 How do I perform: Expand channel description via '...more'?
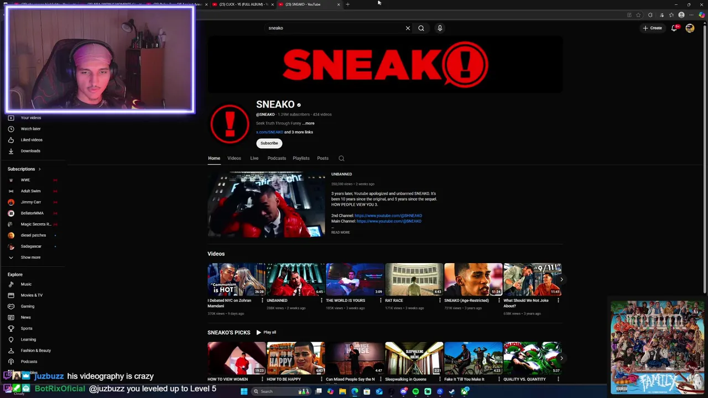[x=309, y=123]
